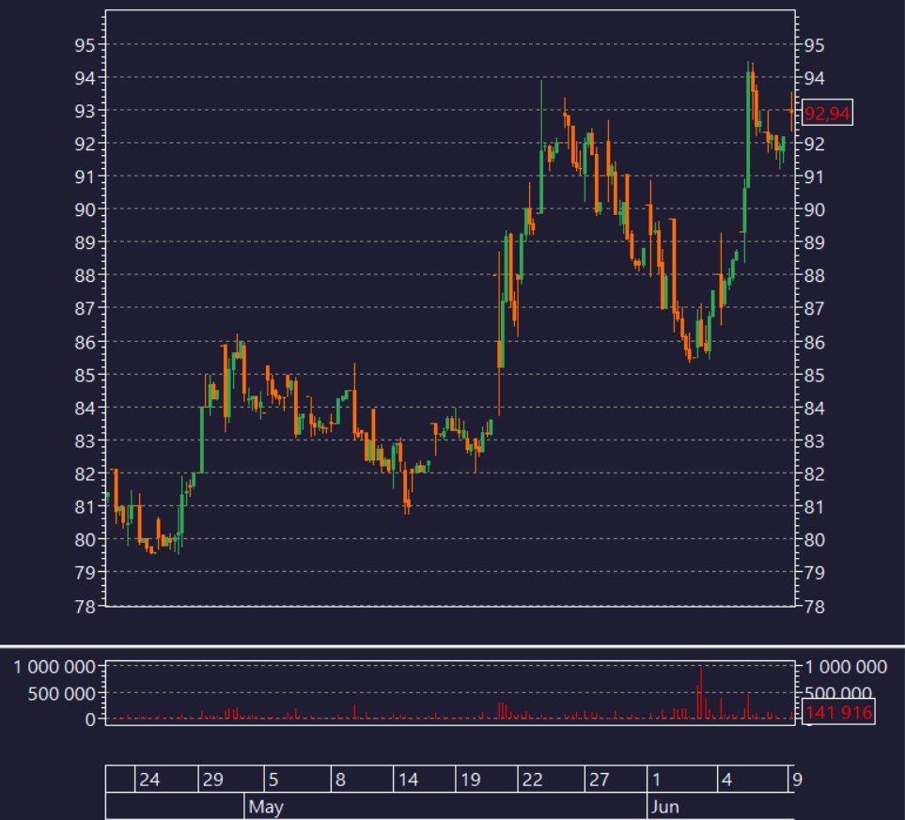
Task: Click the 89 label on right price axis
Action: 814,242
